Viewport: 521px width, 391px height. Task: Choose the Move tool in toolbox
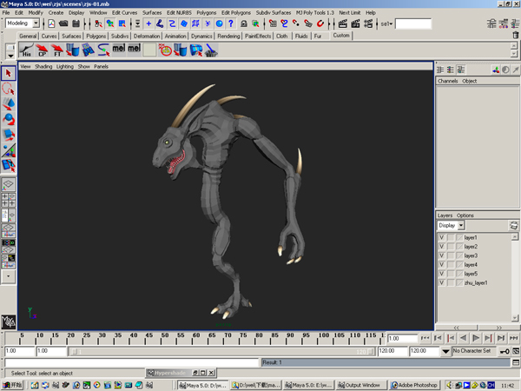[9, 104]
